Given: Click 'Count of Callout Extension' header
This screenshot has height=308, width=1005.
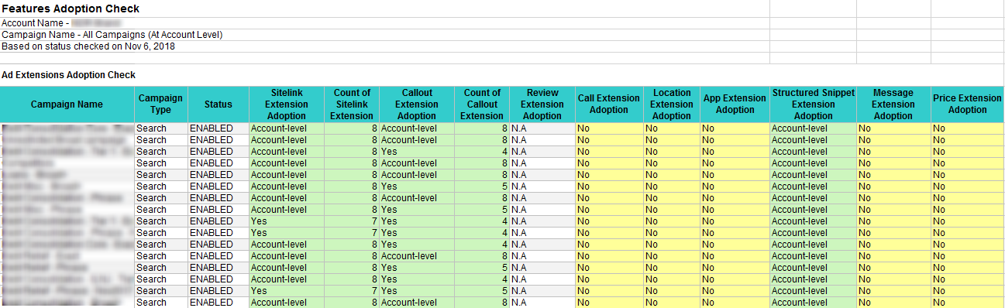Looking at the screenshot, I should (x=482, y=104).
